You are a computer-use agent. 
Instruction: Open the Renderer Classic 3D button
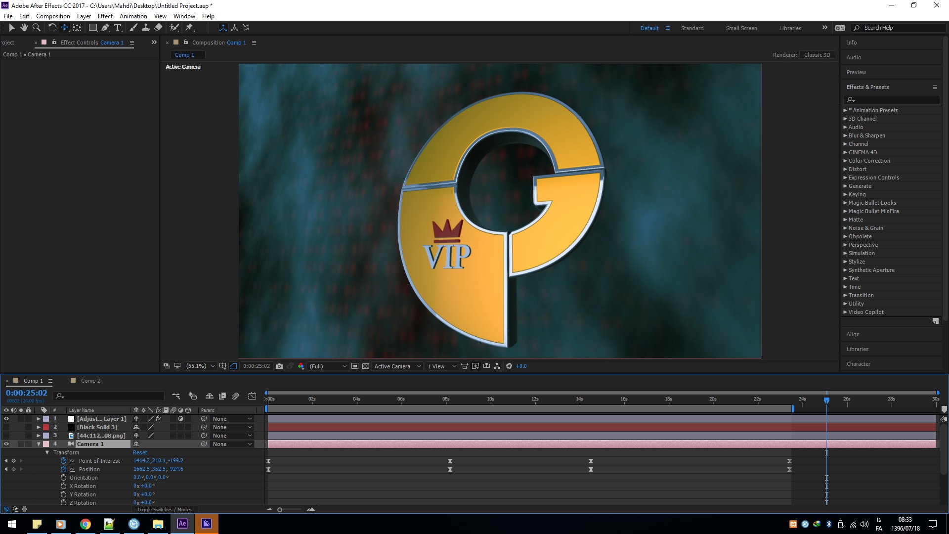click(817, 55)
